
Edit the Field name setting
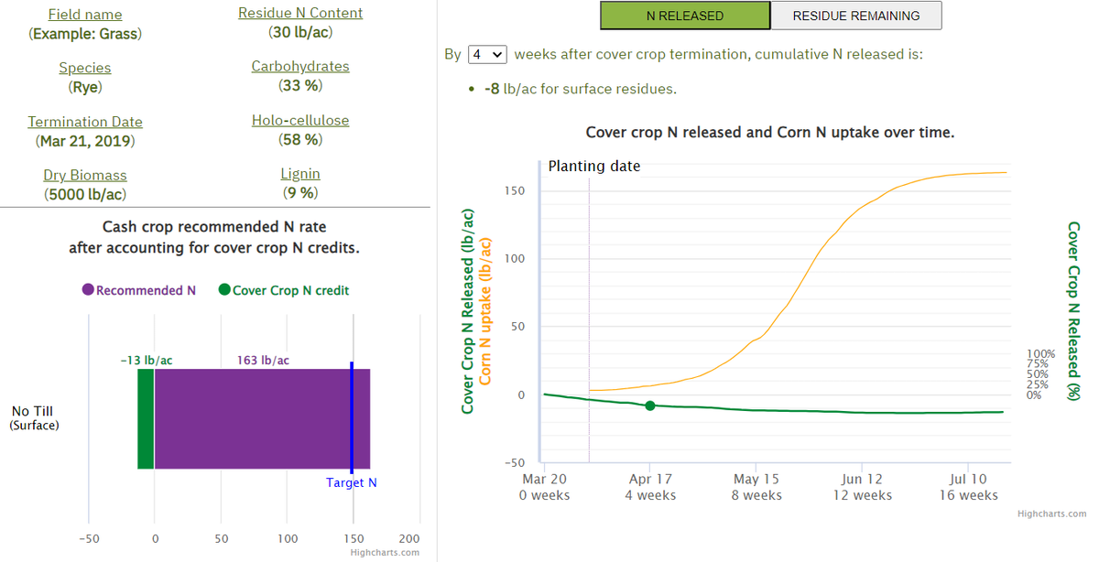pos(85,14)
